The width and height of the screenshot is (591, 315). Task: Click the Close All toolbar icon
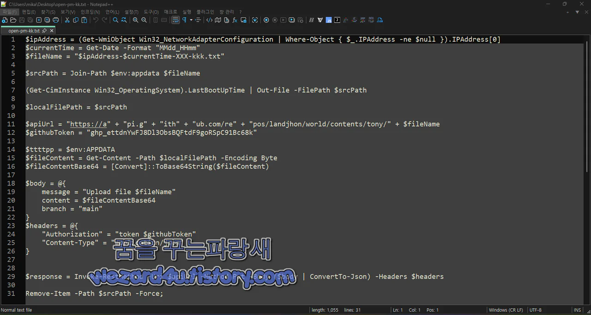pyautogui.click(x=47, y=20)
